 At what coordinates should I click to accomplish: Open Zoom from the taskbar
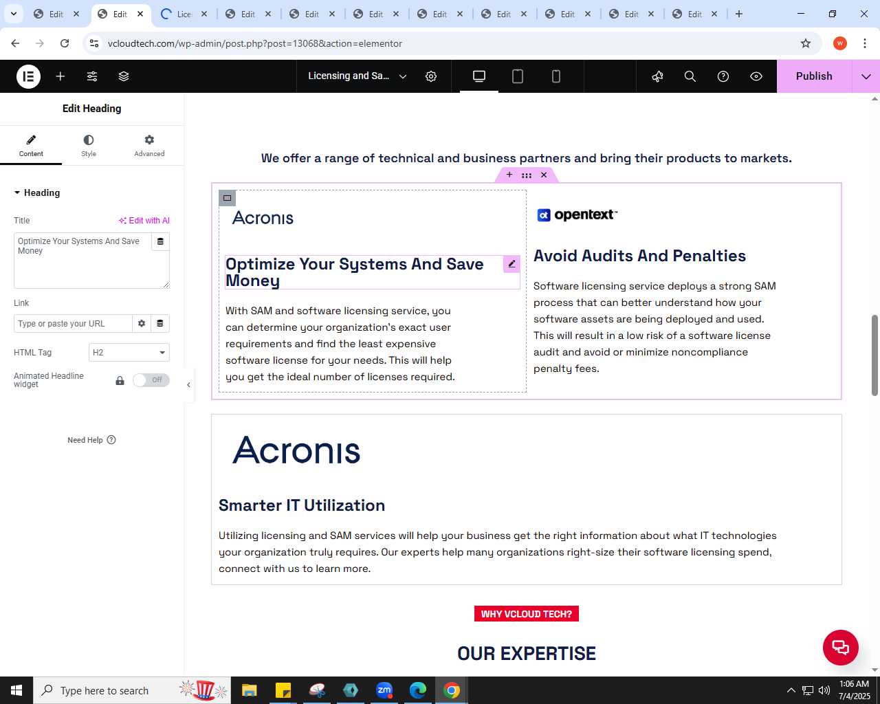pyautogui.click(x=384, y=690)
